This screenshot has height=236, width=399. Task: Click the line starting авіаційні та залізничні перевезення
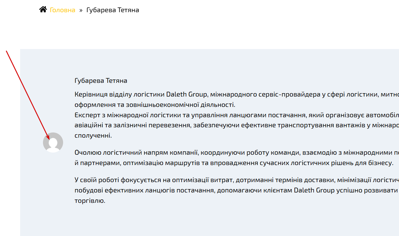(237, 125)
